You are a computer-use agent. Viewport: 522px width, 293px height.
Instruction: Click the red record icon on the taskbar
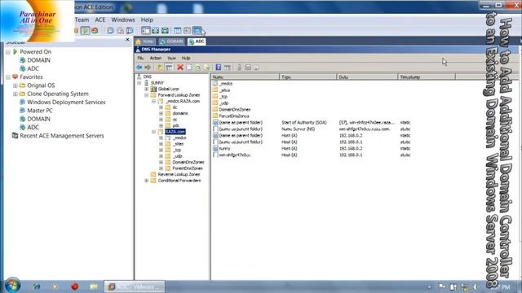(x=74, y=286)
